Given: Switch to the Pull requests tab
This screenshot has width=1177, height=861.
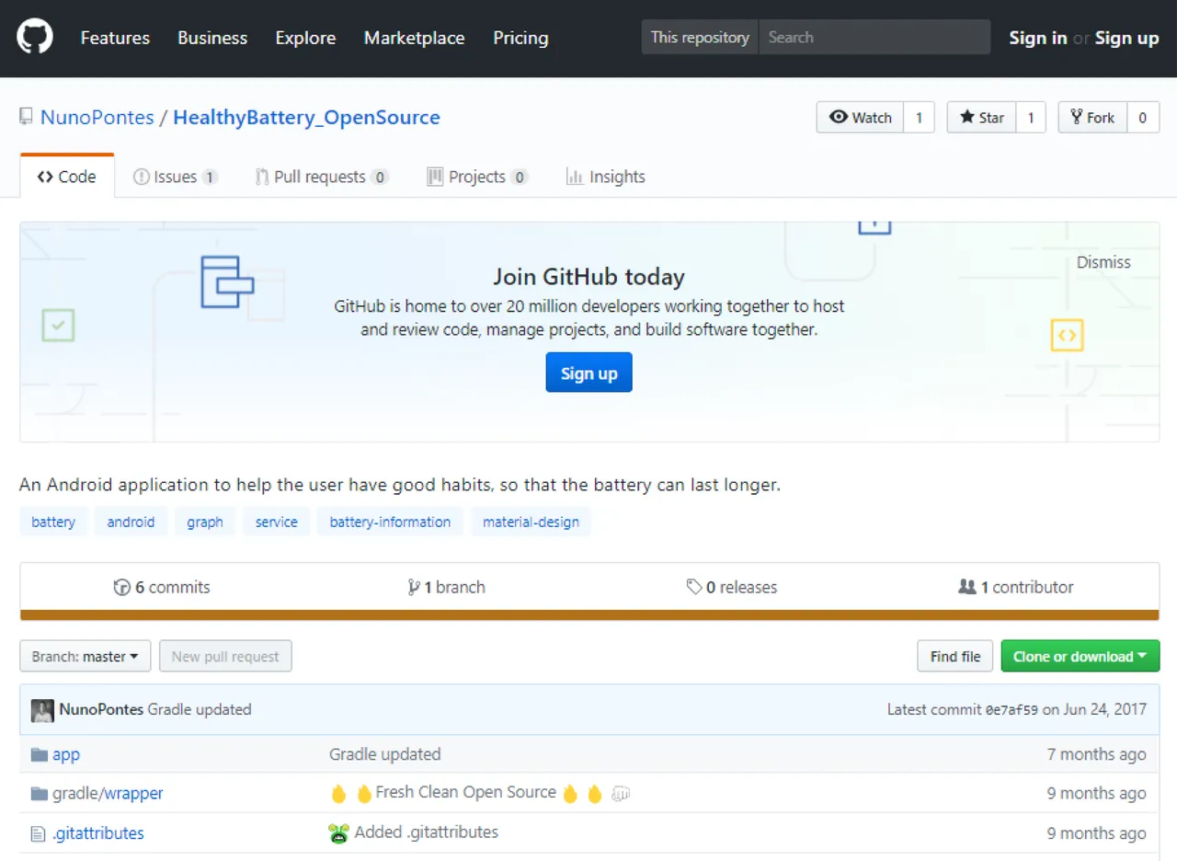Looking at the screenshot, I should tap(322, 177).
